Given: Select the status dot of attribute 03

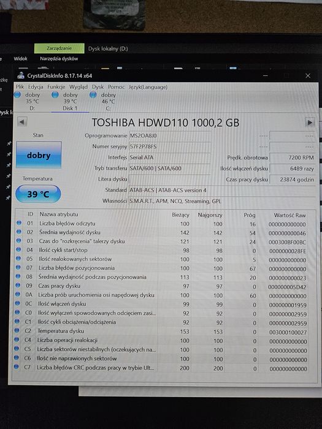Looking at the screenshot, I should [x=18, y=241].
